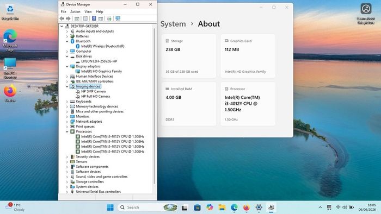
Task: Open the View menu in Device Manager
Action: [88, 11]
